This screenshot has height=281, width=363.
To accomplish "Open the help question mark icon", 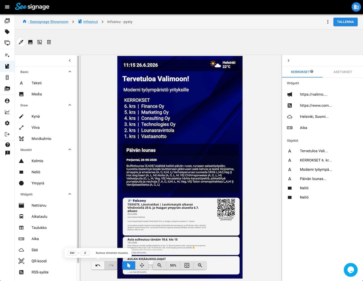I will (8, 145).
